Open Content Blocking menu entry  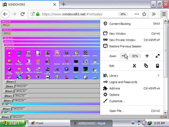[132, 24]
